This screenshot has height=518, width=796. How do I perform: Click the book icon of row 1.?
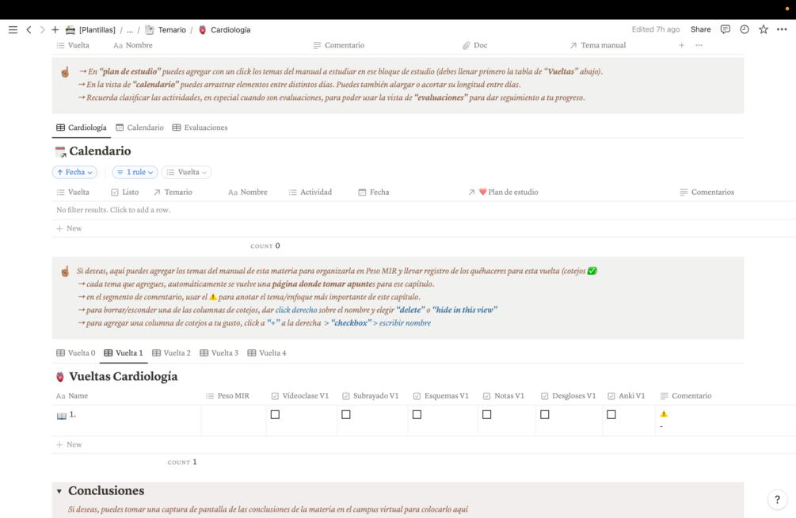[x=62, y=416]
